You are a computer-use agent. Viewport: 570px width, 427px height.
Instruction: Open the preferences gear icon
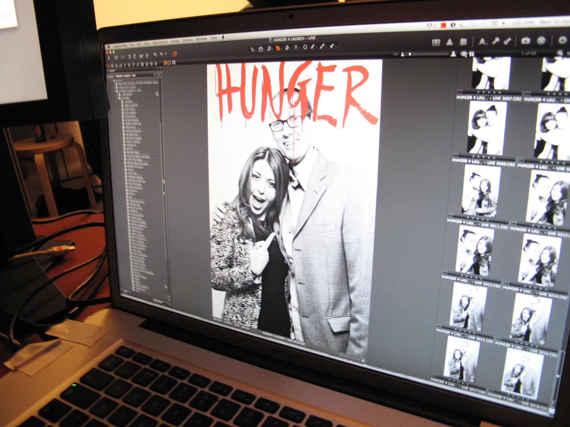(563, 40)
